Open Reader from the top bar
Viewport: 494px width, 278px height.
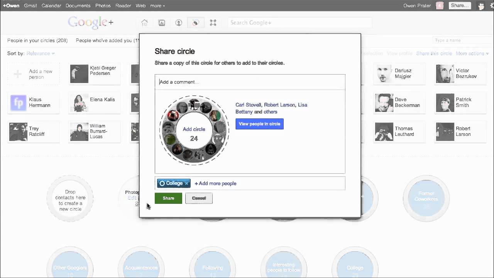pyautogui.click(x=123, y=6)
